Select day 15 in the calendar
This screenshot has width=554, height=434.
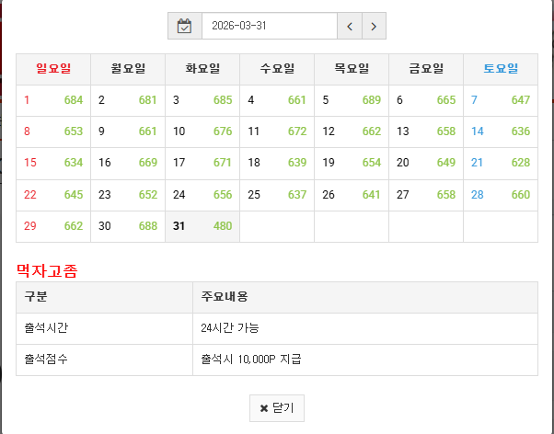point(52,163)
